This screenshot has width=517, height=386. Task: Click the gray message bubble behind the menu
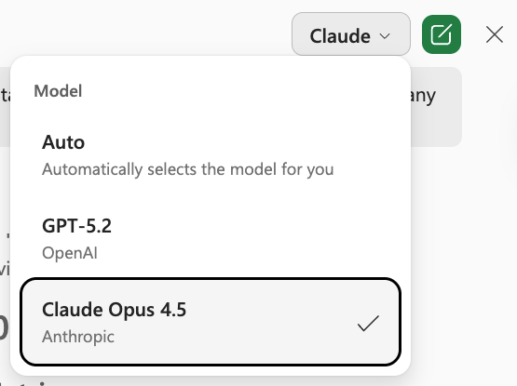pyautogui.click(x=436, y=107)
